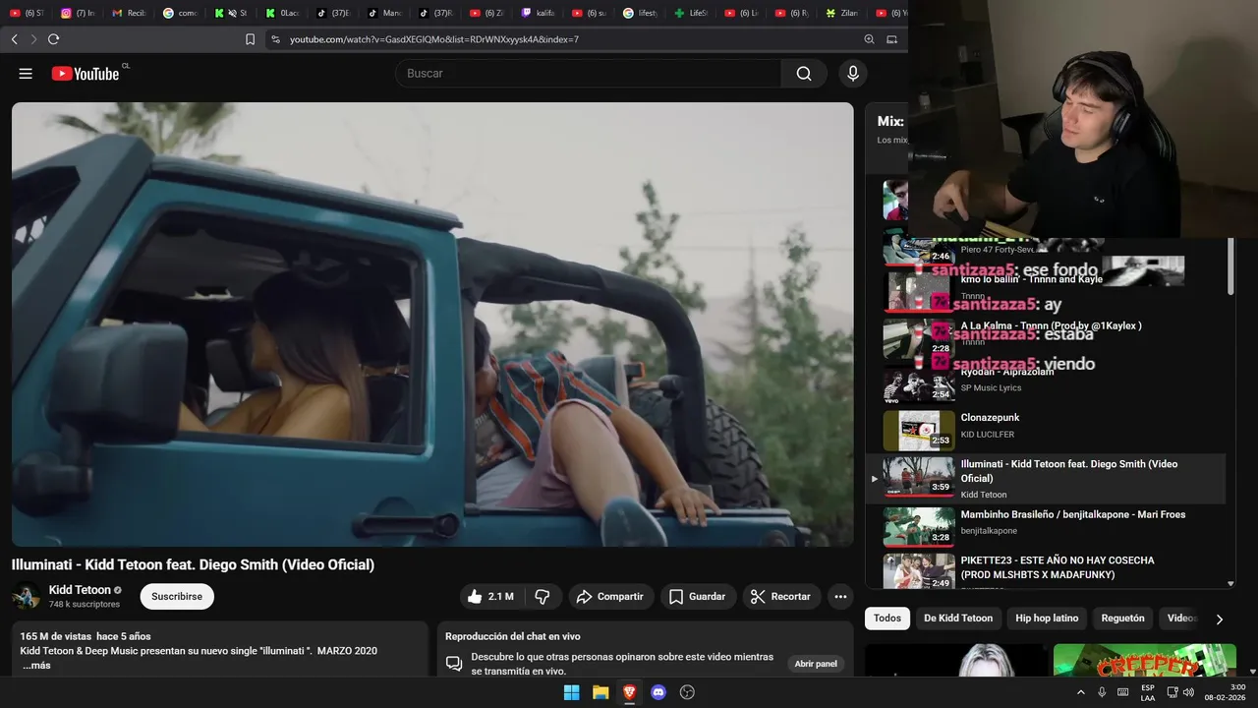Click the search magnifier button
The height and width of the screenshot is (708, 1258).
(x=804, y=74)
